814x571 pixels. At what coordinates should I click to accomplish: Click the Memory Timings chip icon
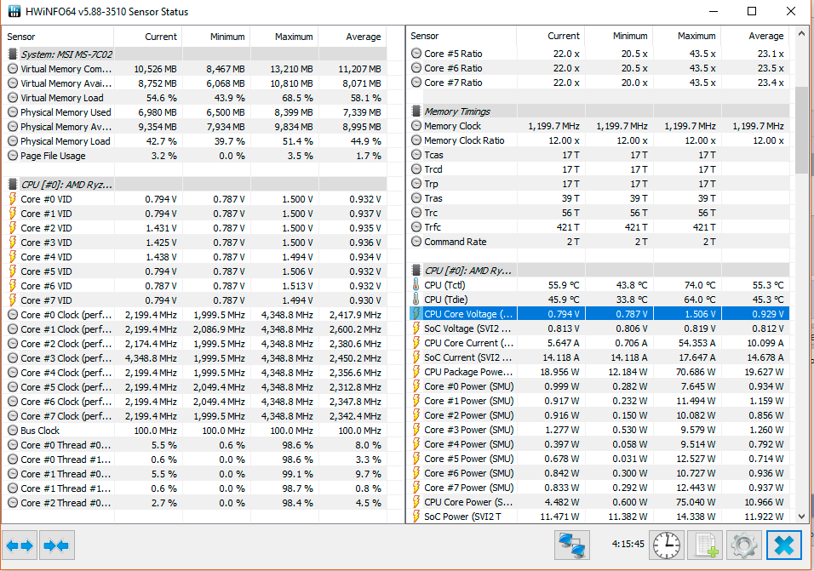pyautogui.click(x=416, y=111)
